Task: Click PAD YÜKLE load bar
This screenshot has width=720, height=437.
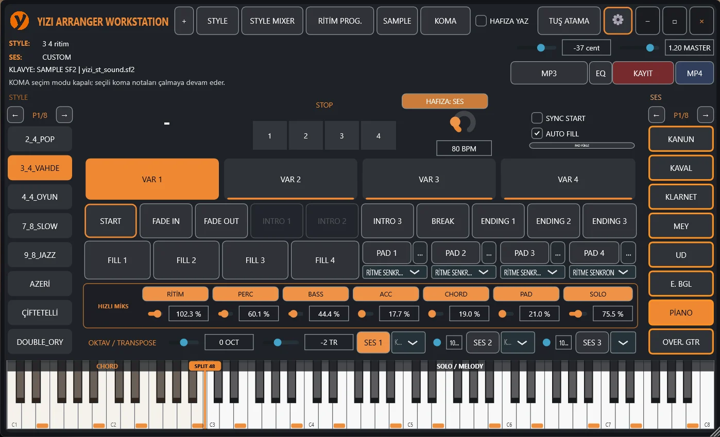Action: tap(582, 146)
